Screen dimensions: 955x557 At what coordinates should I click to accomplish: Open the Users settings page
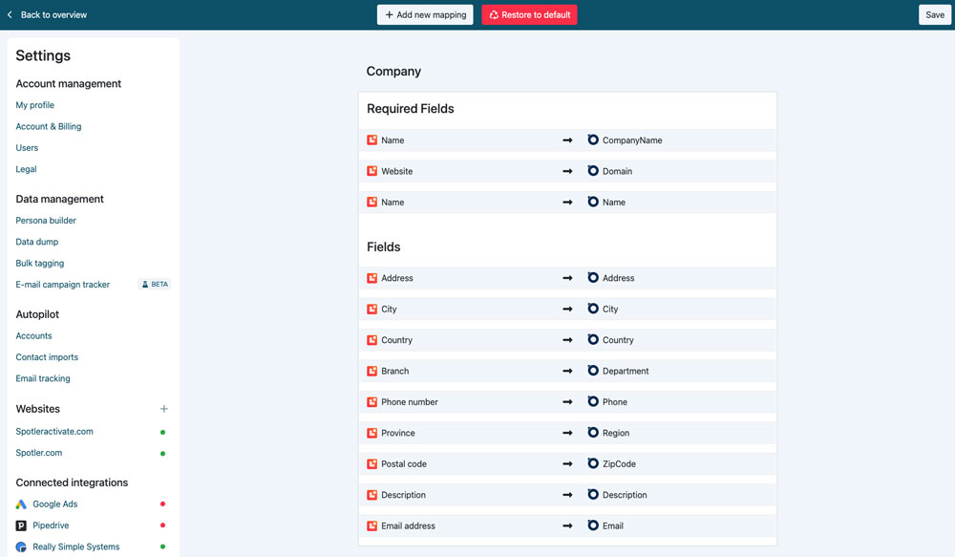(x=27, y=147)
